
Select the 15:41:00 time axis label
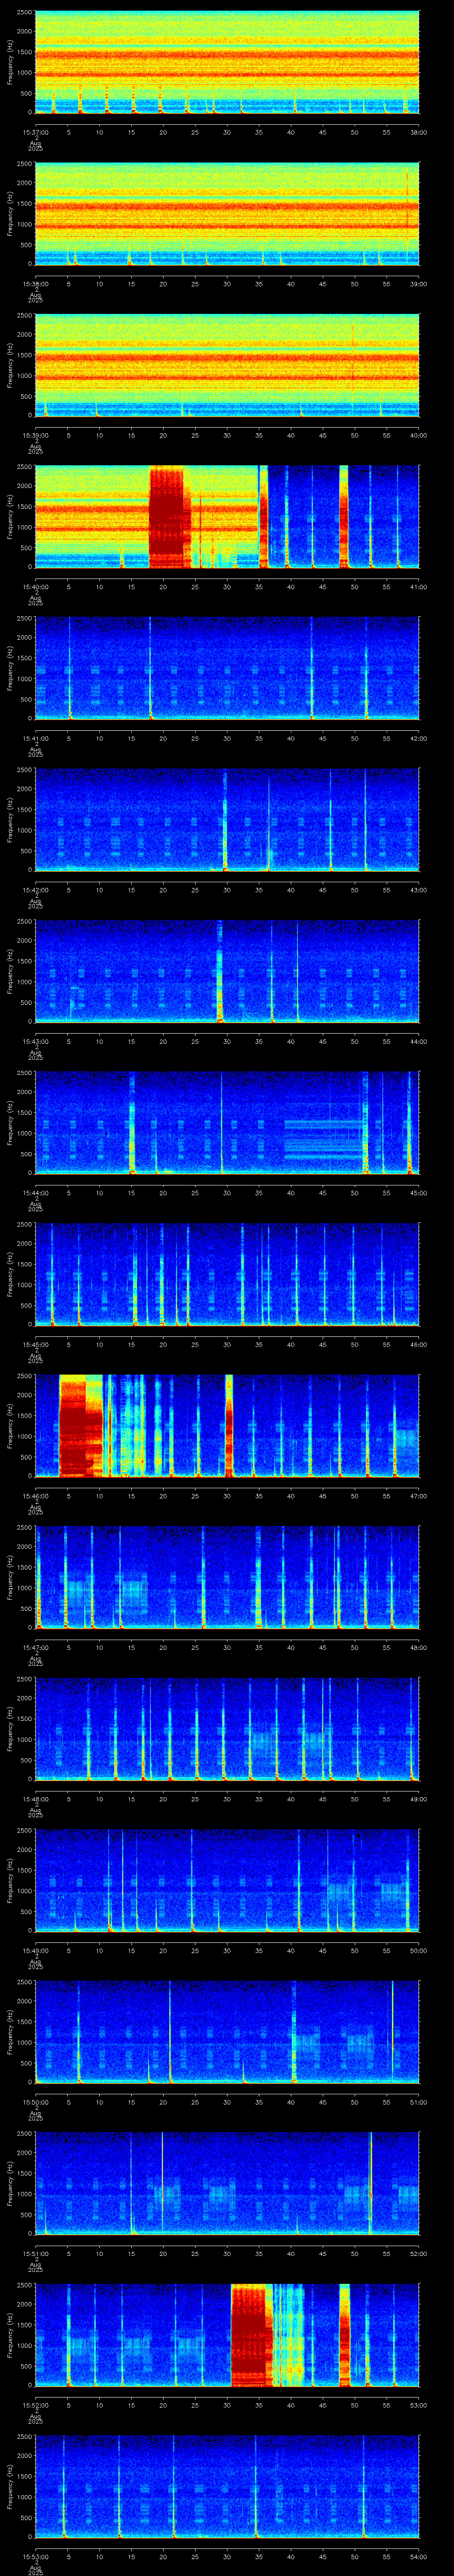[x=35, y=738]
